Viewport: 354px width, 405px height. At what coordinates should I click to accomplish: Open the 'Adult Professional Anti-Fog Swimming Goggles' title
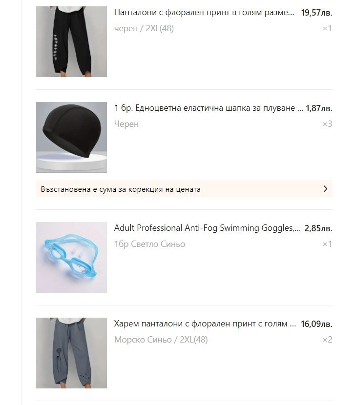208,228
